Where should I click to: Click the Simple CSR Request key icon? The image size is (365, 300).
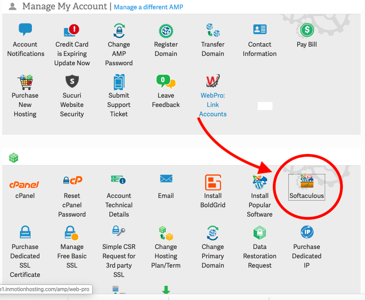tap(119, 231)
